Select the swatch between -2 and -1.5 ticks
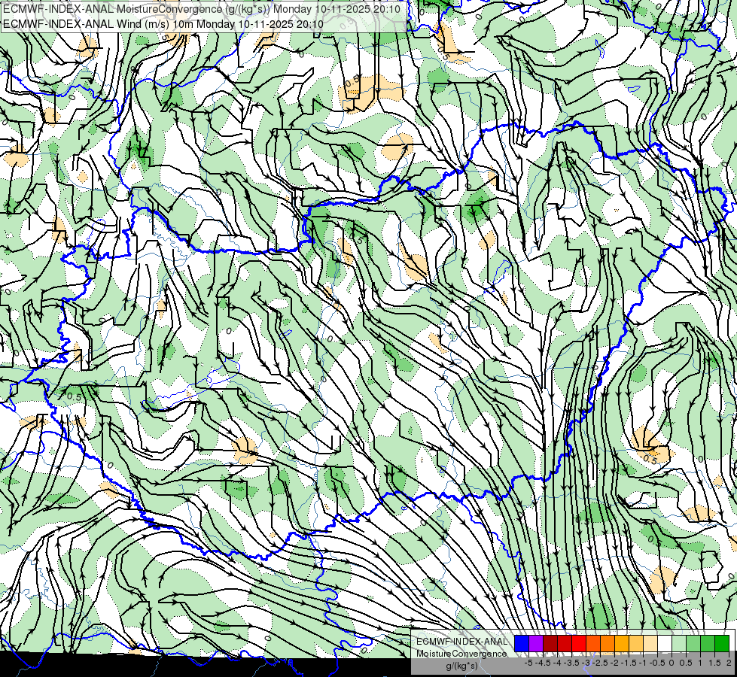 pos(622,644)
